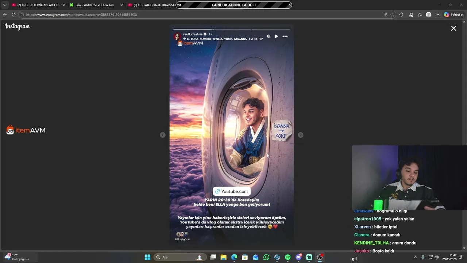Go back in the browser
467x263 pixels.
click(x=5, y=15)
